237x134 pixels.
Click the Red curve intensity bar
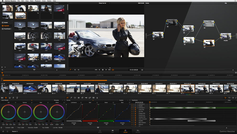[90, 121]
